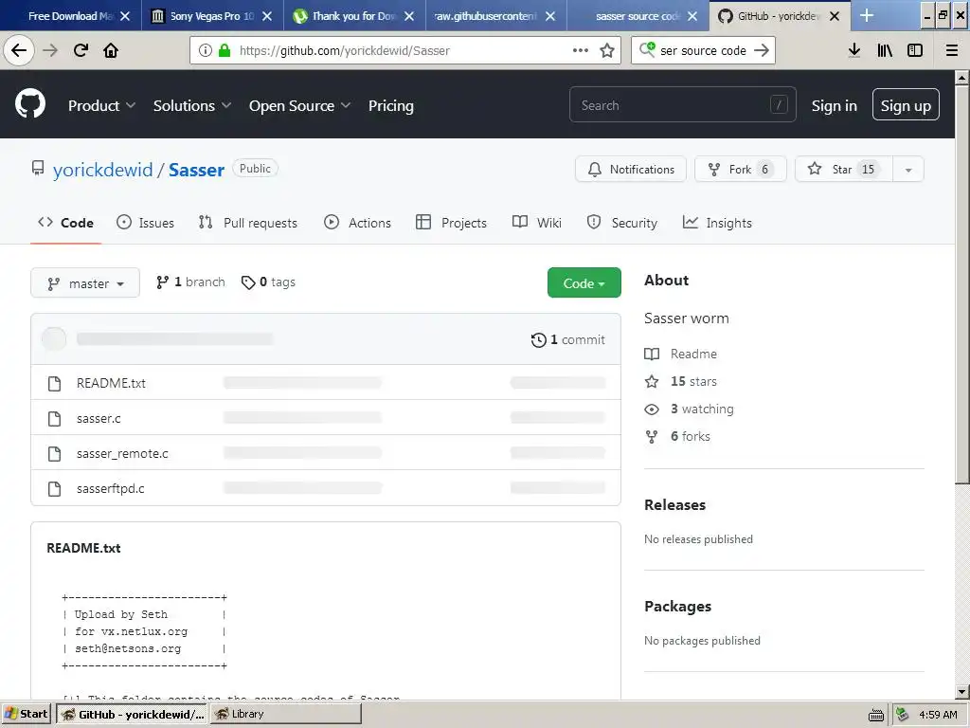Click the sasserftpd.c file icon
This screenshot has width=970, height=728.
54,488
